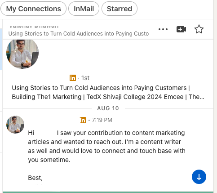Select message text about content marketing articles

click(106, 146)
